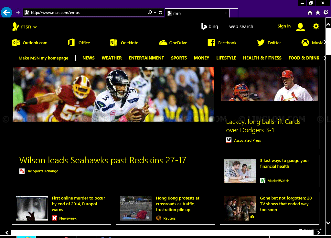Open MSN page settings yellow gear
This screenshot has height=238, width=331.
click(x=316, y=26)
